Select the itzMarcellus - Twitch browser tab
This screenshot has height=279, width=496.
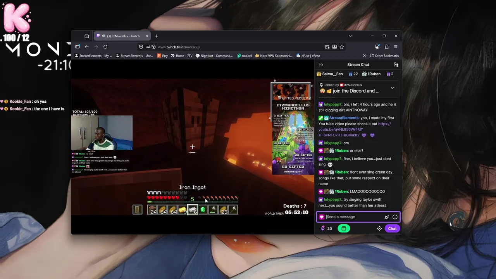tap(122, 36)
